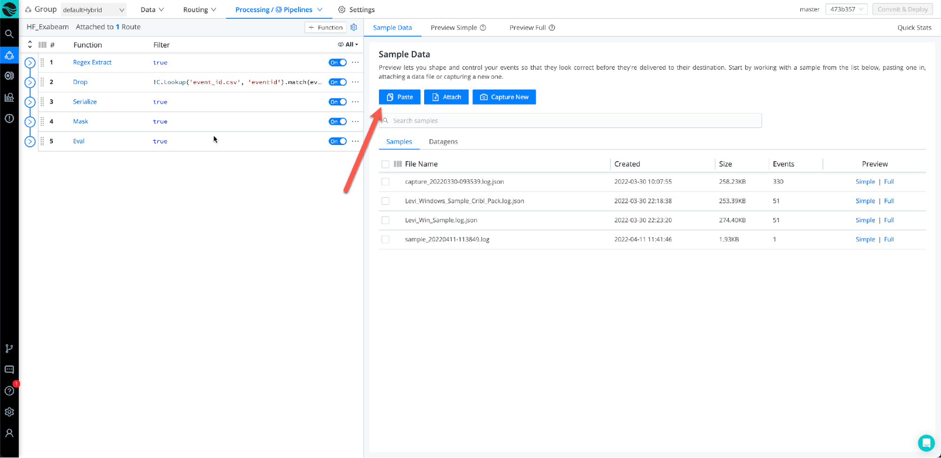Open the Routing menu
The image size is (941, 458).
(200, 10)
